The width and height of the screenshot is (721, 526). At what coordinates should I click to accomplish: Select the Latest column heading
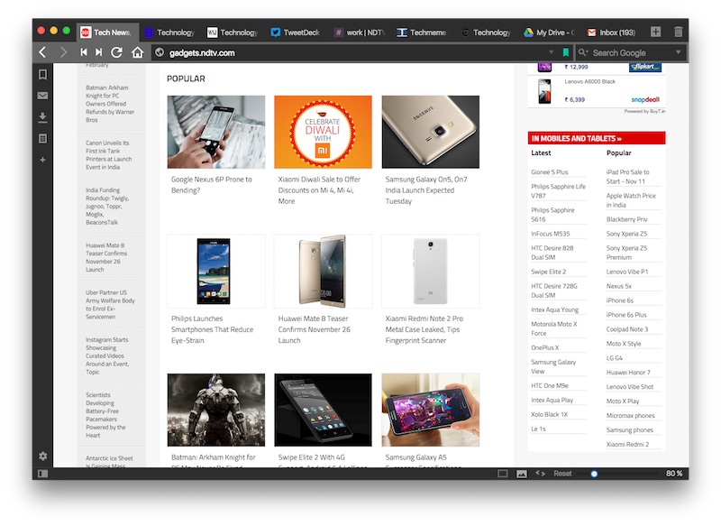(541, 152)
